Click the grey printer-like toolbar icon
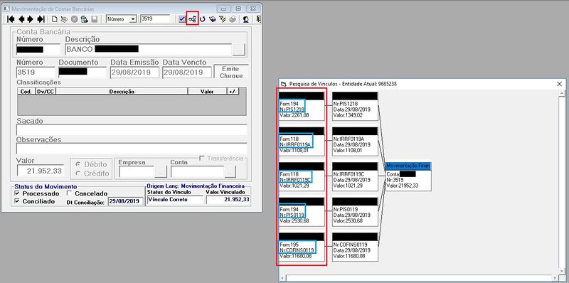Image resolution: width=569 pixels, height=283 pixels. coord(233,19)
